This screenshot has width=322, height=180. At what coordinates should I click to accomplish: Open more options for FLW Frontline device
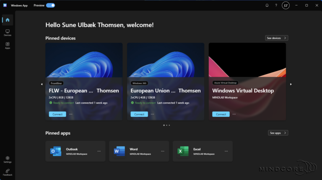tap(70, 114)
